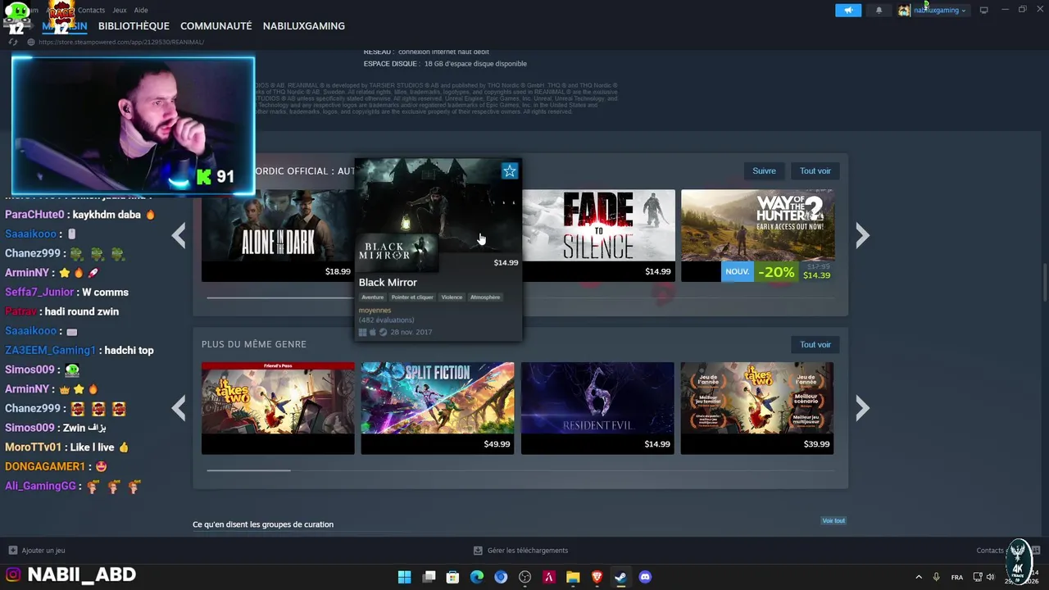Open Microsoft Store from the taskbar
Image resolution: width=1049 pixels, height=590 pixels.
[452, 577]
